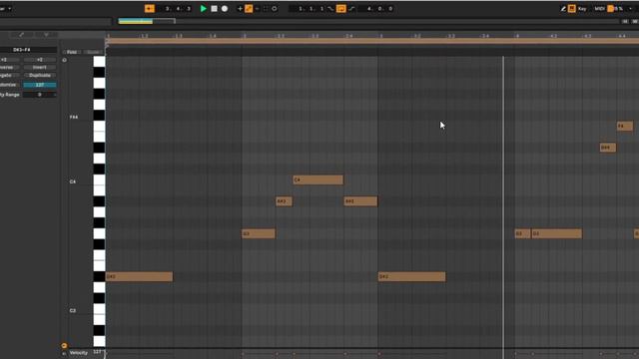Select the D#4 note near right edge
639x359 pixels.
coord(608,148)
